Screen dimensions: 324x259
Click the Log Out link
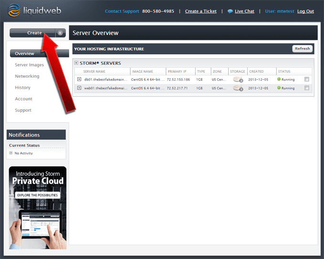[305, 11]
